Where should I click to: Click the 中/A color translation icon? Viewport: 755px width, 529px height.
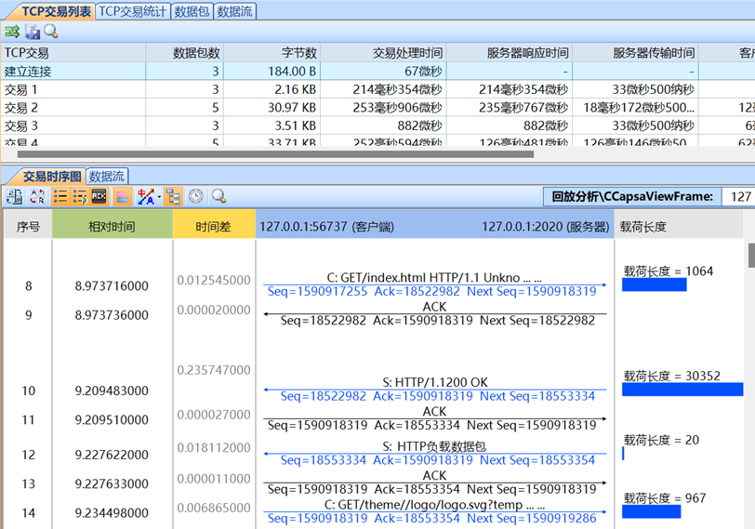[x=145, y=196]
